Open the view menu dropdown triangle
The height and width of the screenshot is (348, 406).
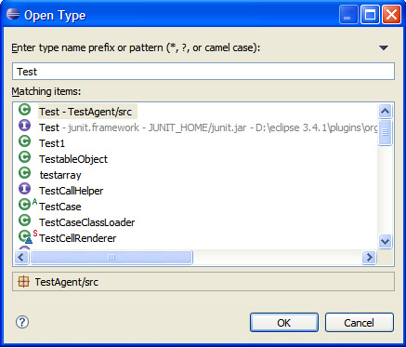click(x=384, y=47)
